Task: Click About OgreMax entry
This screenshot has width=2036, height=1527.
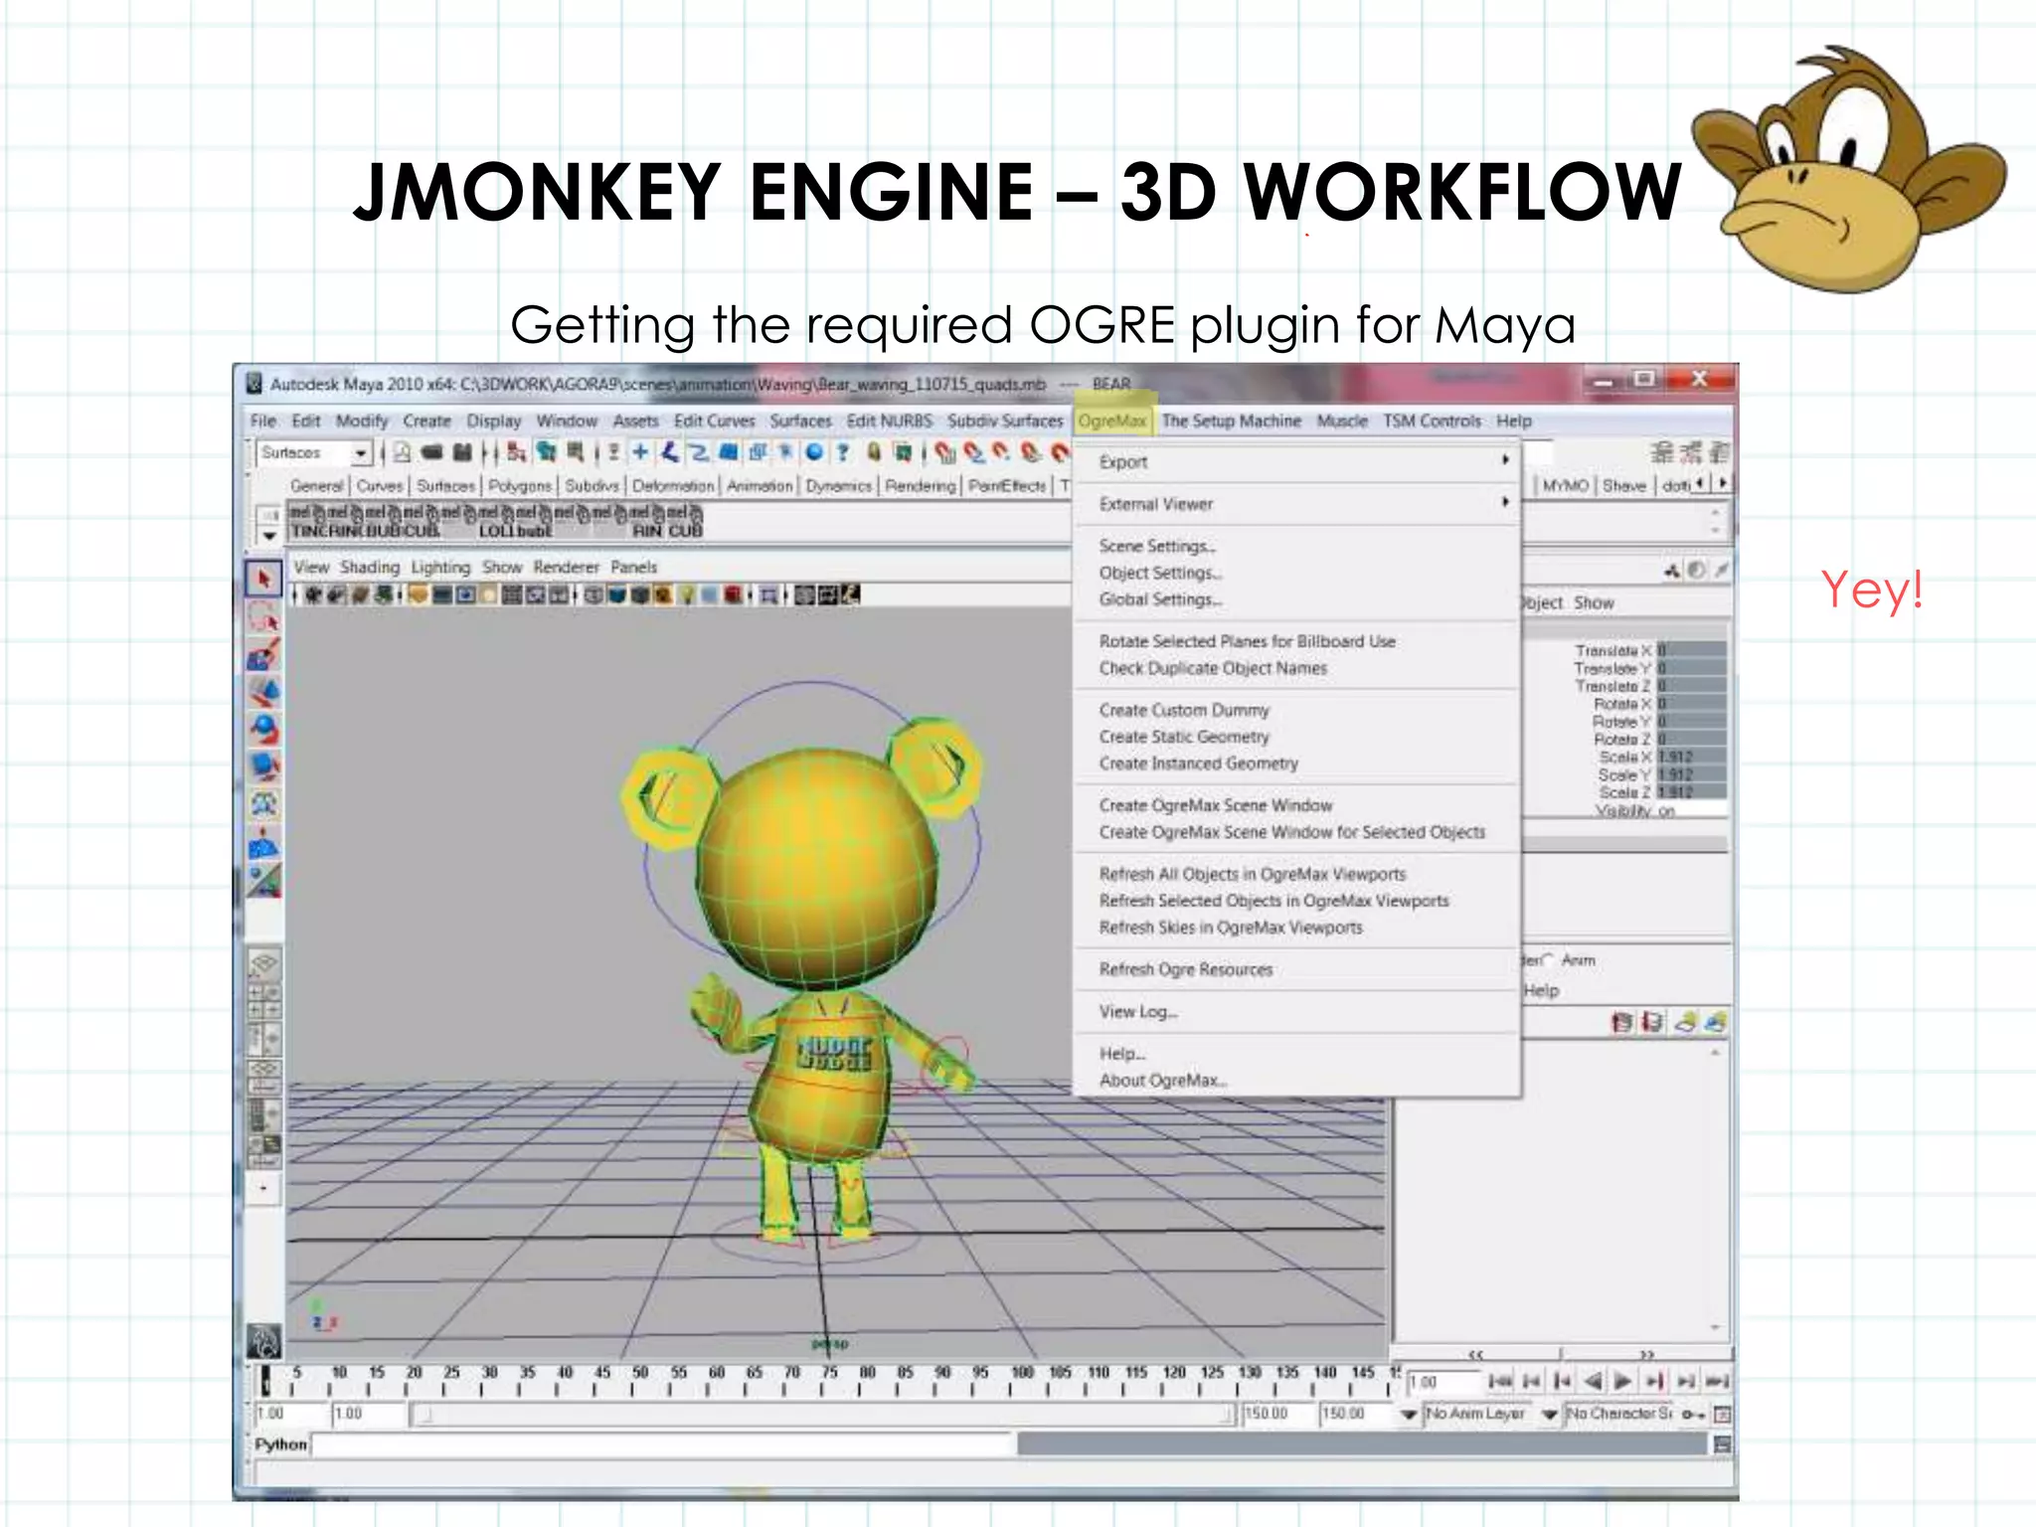Action: click(1162, 1081)
